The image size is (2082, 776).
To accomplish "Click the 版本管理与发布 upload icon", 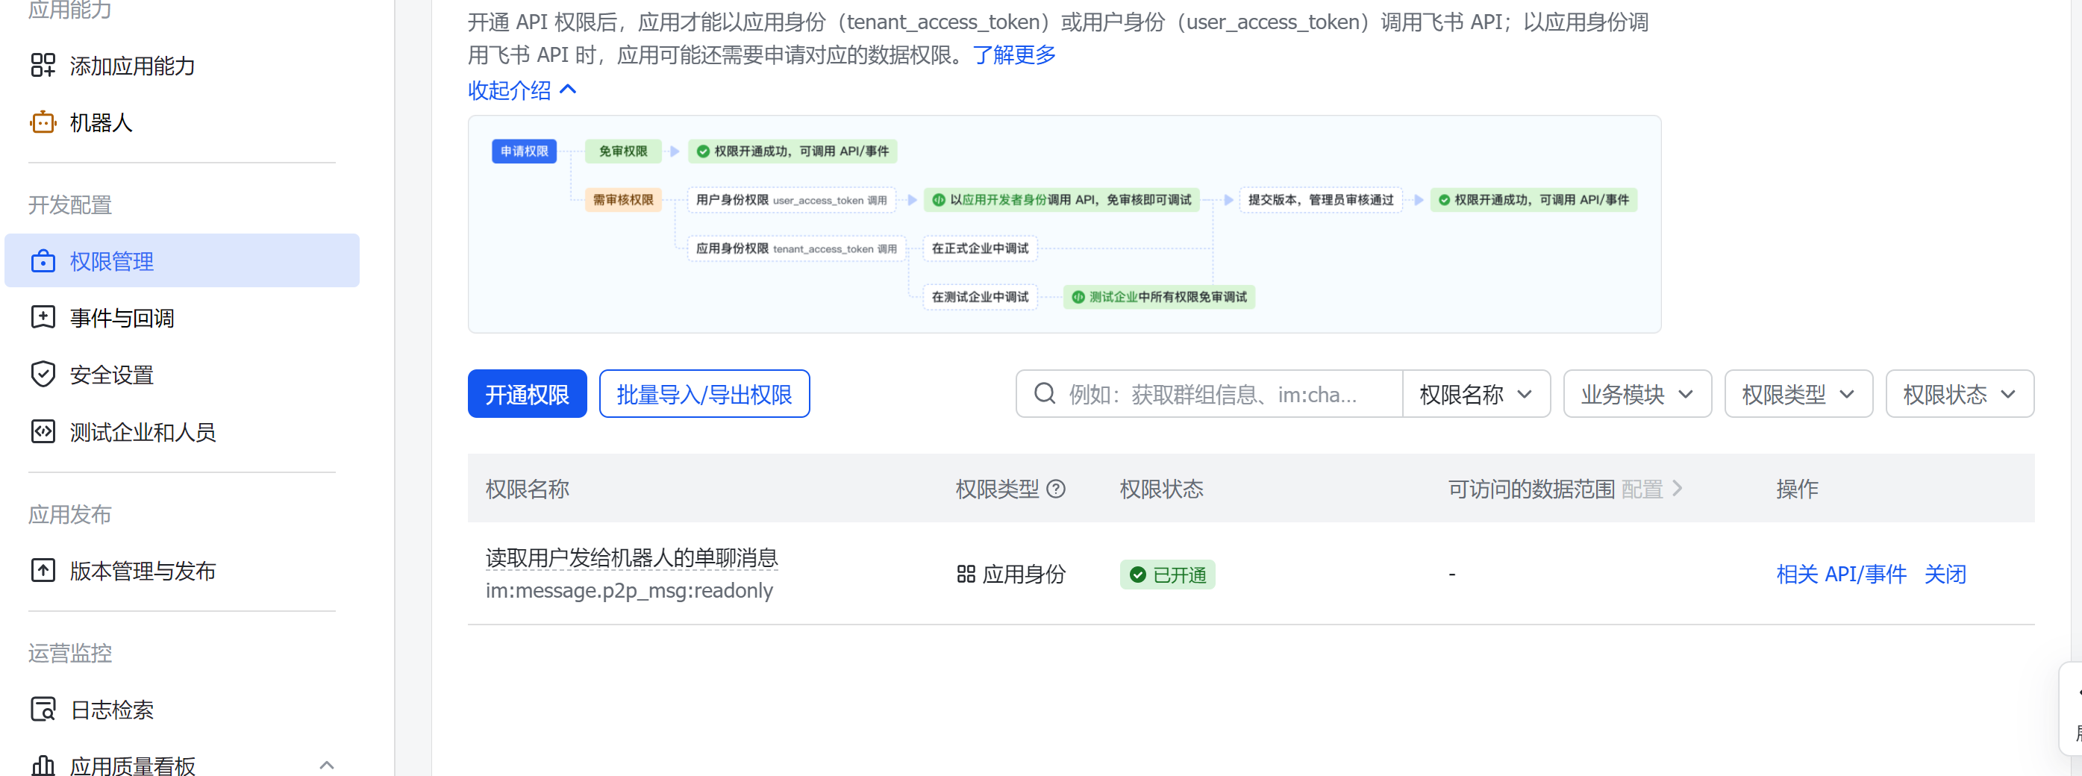I will tap(43, 571).
